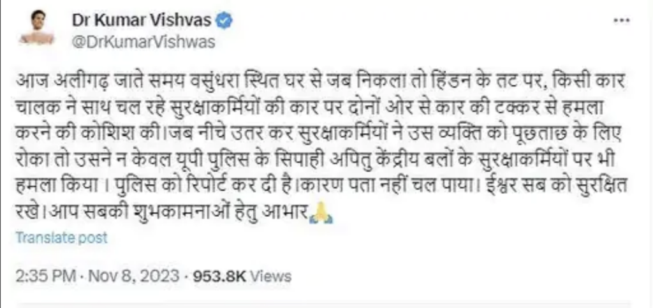Click the first line starting आज अलीगढ़
The height and width of the screenshot is (308, 653).
pyautogui.click(x=320, y=80)
